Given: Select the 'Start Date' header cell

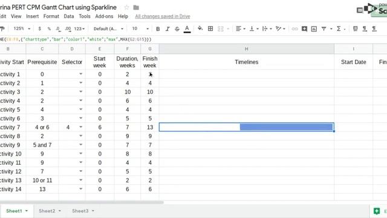Looking at the screenshot, I should [353, 62].
